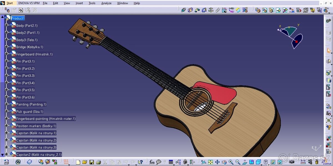Select Product1 root in the tree

18,18
